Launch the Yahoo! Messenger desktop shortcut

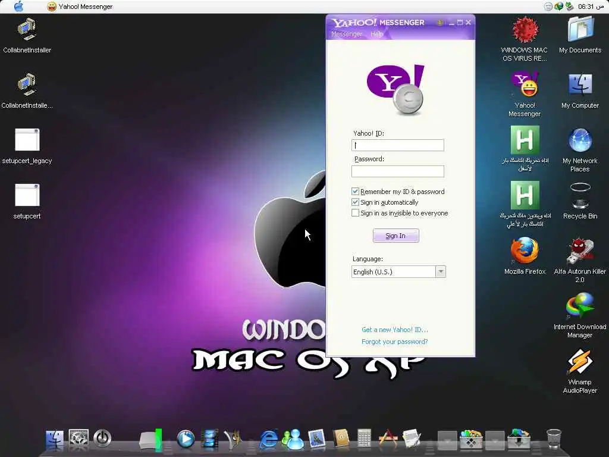pos(525,95)
